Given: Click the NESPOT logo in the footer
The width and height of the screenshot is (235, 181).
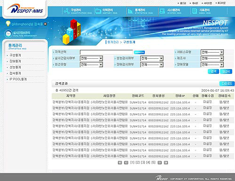Looking at the screenshot, I should pyautogui.click(x=162, y=178).
